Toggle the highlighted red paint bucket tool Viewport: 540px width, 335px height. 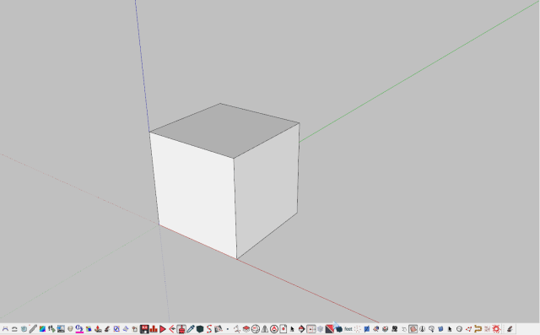(x=181, y=329)
